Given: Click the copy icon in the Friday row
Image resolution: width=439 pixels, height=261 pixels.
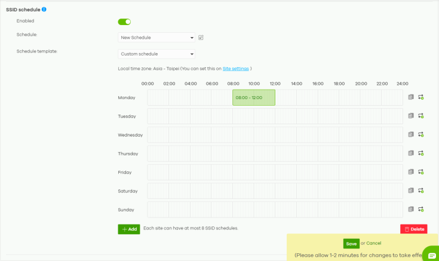Looking at the screenshot, I should coord(411,172).
